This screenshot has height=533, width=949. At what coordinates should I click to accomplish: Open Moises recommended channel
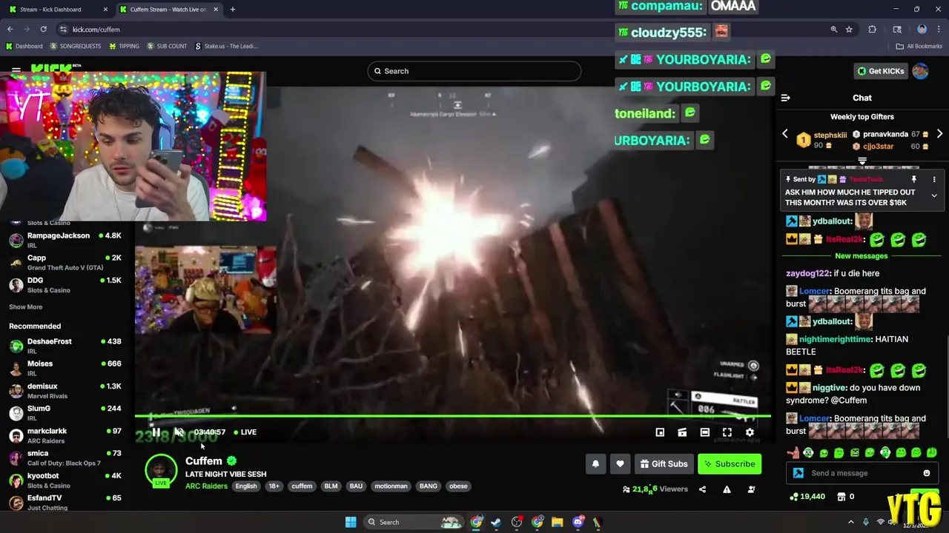tap(64, 368)
